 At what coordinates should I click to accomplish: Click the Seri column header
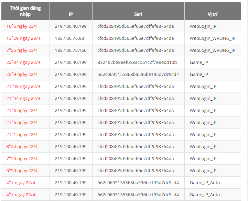(138, 14)
